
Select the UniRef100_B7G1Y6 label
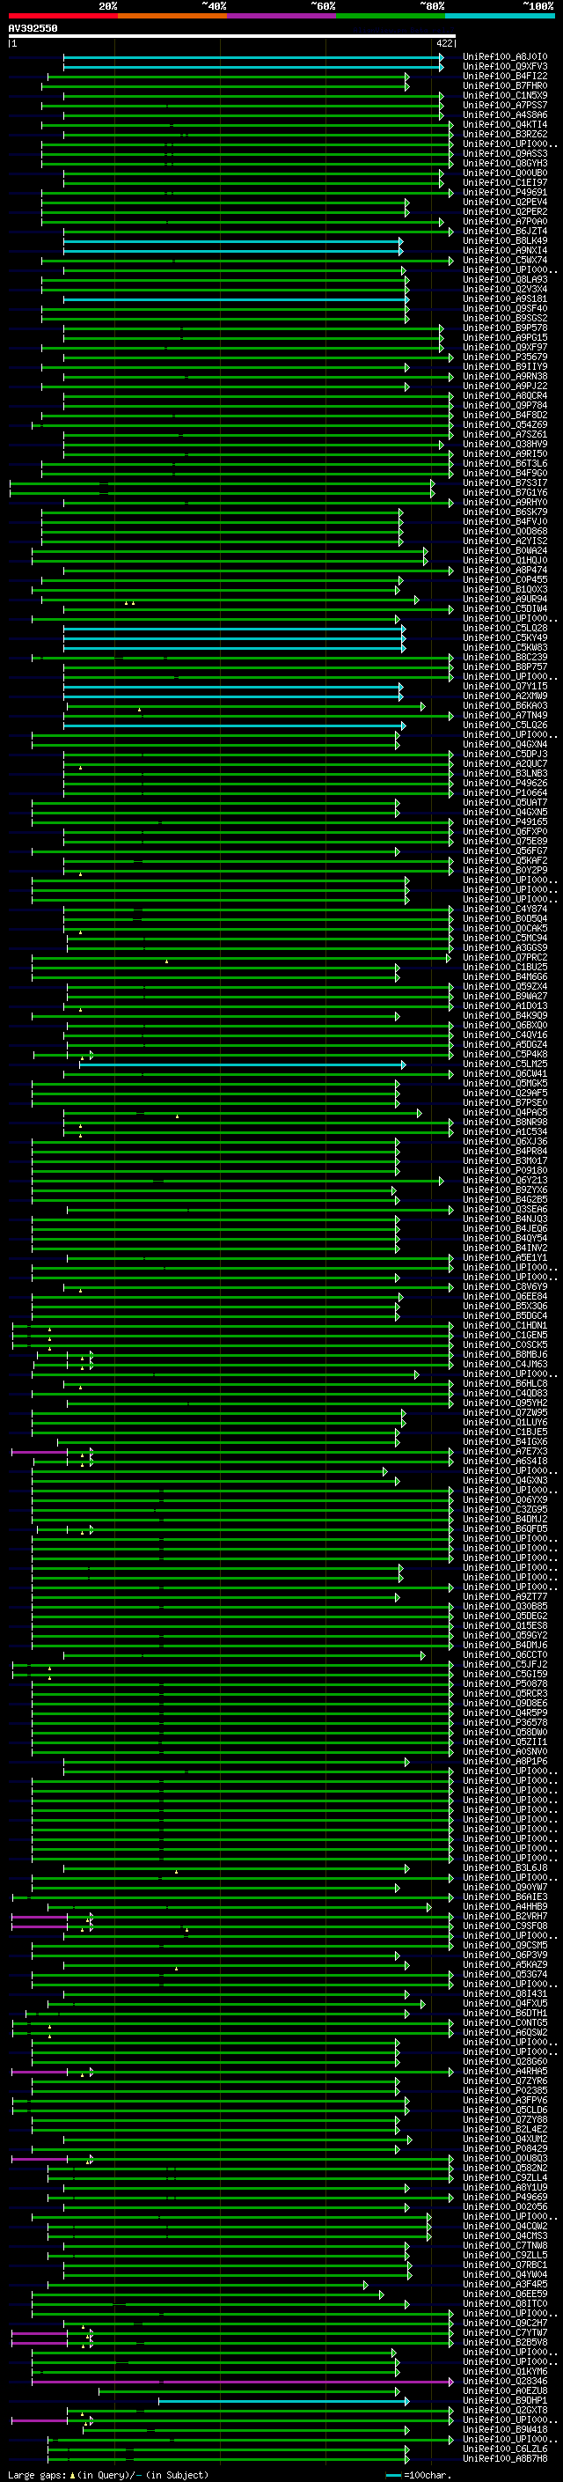(505, 492)
